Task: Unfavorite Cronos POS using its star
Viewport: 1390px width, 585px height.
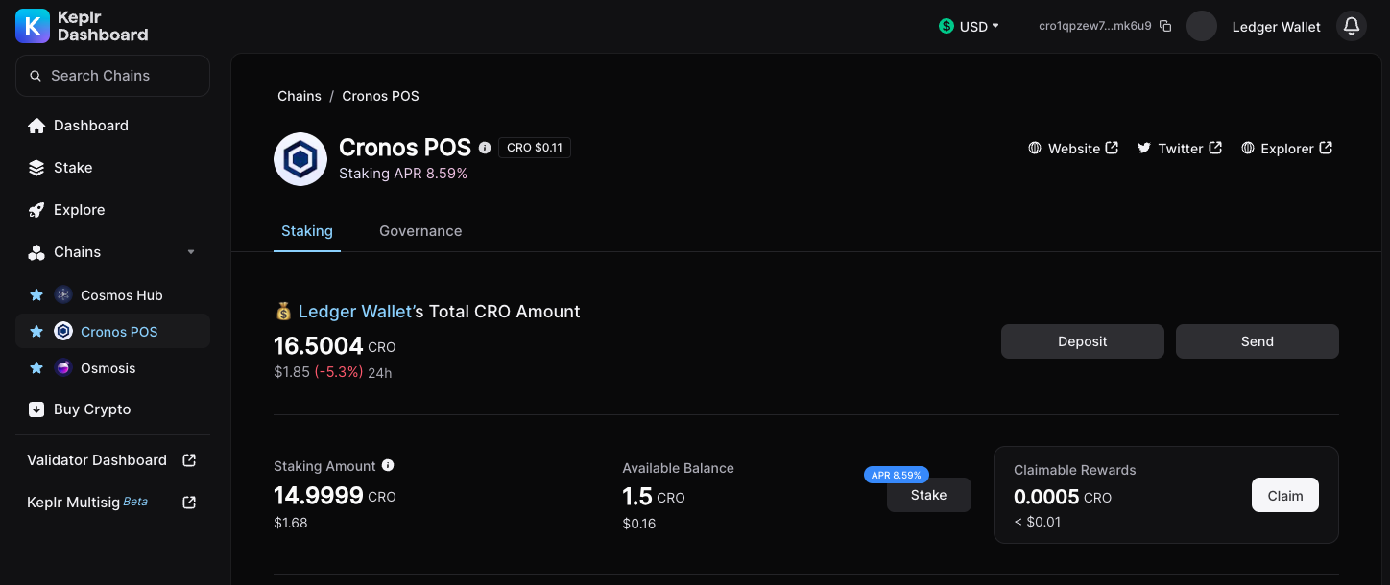Action: [x=36, y=332]
